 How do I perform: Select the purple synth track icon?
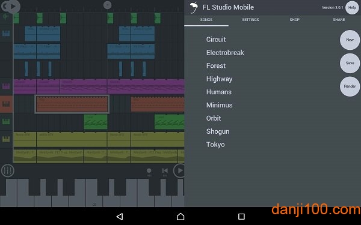click(x=6, y=86)
